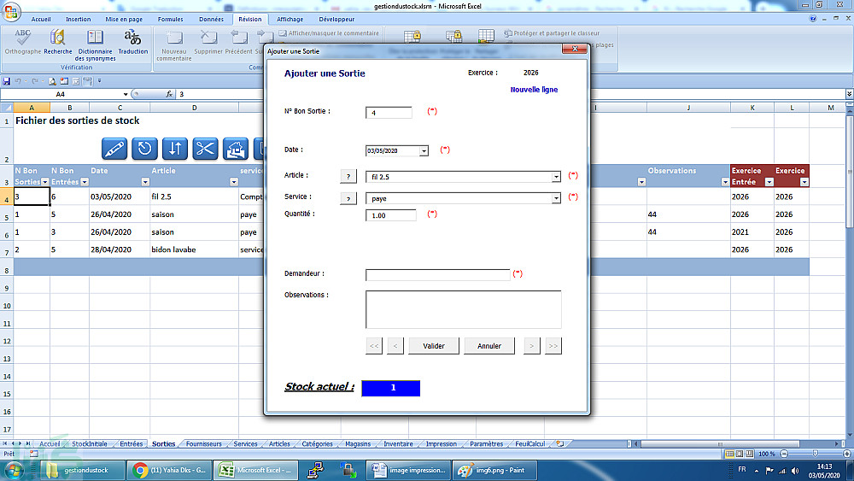This screenshot has width=854, height=481.
Task: Open the Insertion ribbon tab
Action: [x=79, y=19]
